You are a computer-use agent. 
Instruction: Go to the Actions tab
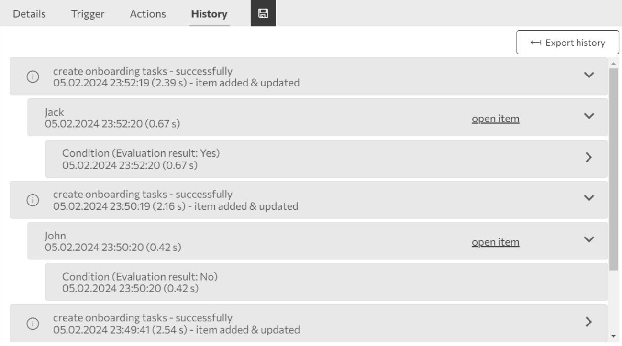pyautogui.click(x=148, y=14)
